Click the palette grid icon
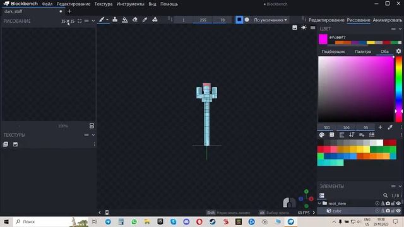The width and height of the screenshot is (404, 227). (x=332, y=135)
